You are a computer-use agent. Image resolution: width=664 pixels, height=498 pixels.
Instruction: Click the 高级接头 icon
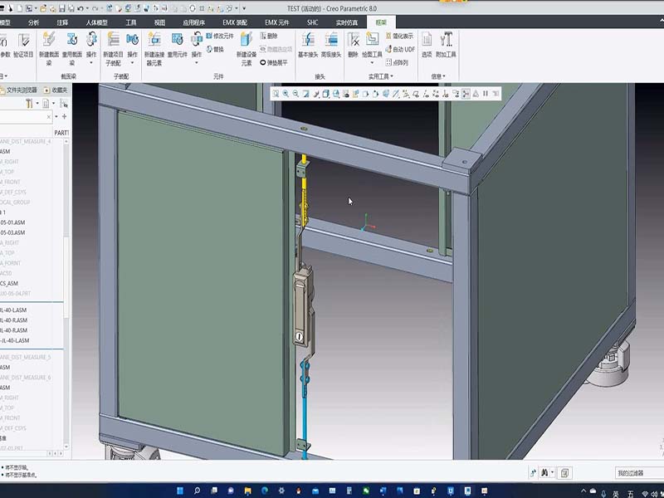331,40
